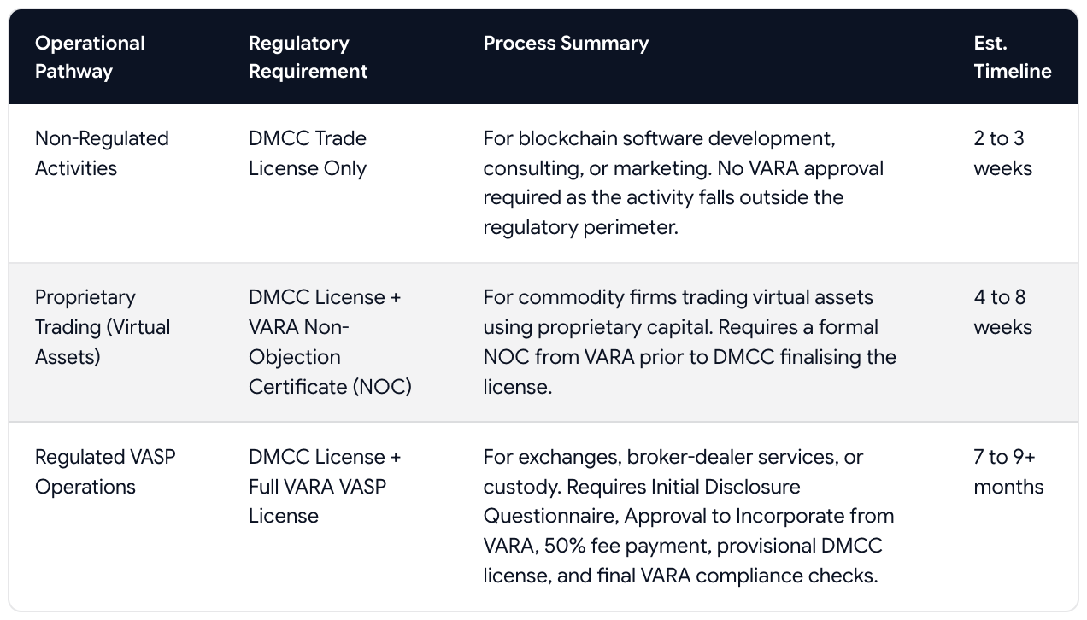Select the Proprietary Trading (Virtual Assets) cell

(x=103, y=327)
